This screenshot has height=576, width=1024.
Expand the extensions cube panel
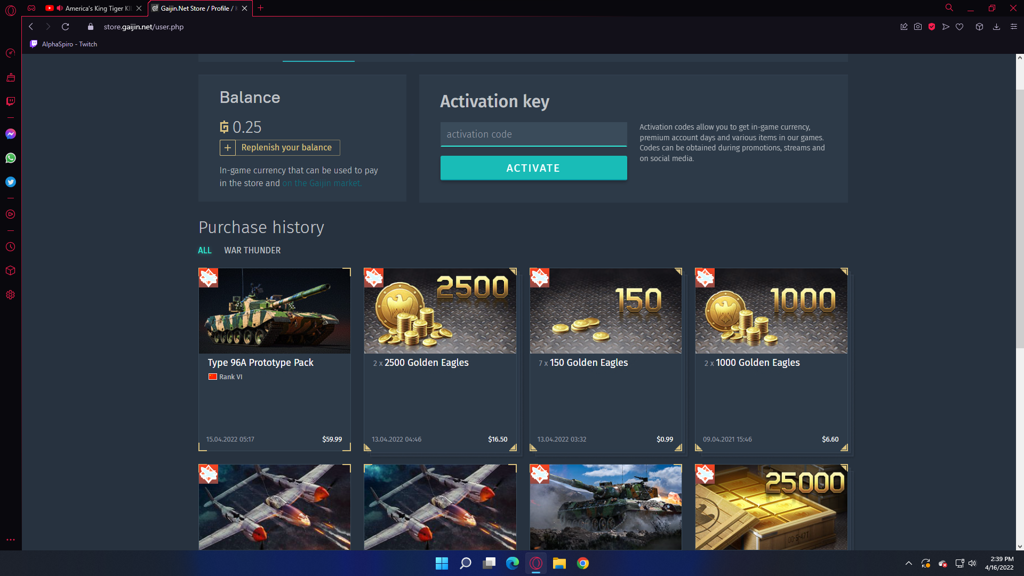(x=979, y=27)
